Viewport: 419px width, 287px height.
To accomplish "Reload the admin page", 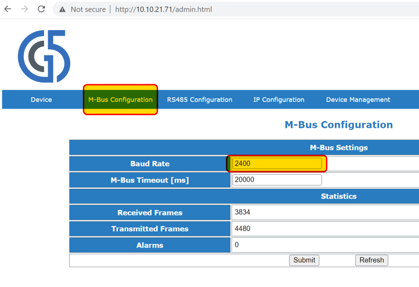I will click(41, 9).
